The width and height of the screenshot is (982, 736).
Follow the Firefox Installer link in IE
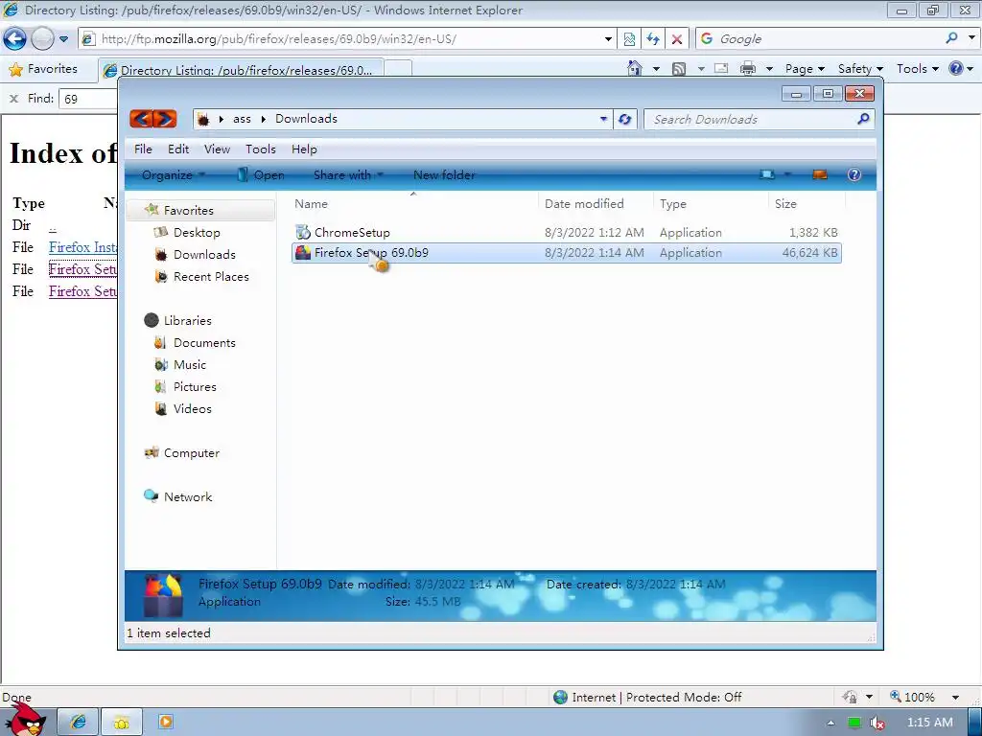coord(82,247)
